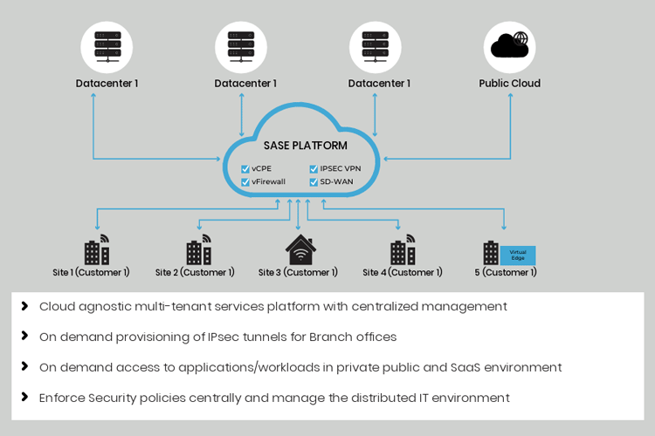Click the Virtual Edge blue box
Image resolution: width=655 pixels, height=436 pixels.
click(518, 255)
